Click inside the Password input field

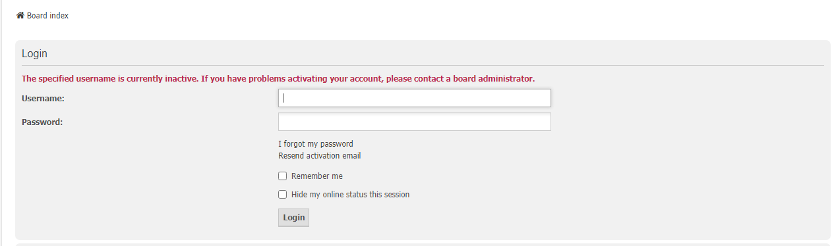point(415,122)
